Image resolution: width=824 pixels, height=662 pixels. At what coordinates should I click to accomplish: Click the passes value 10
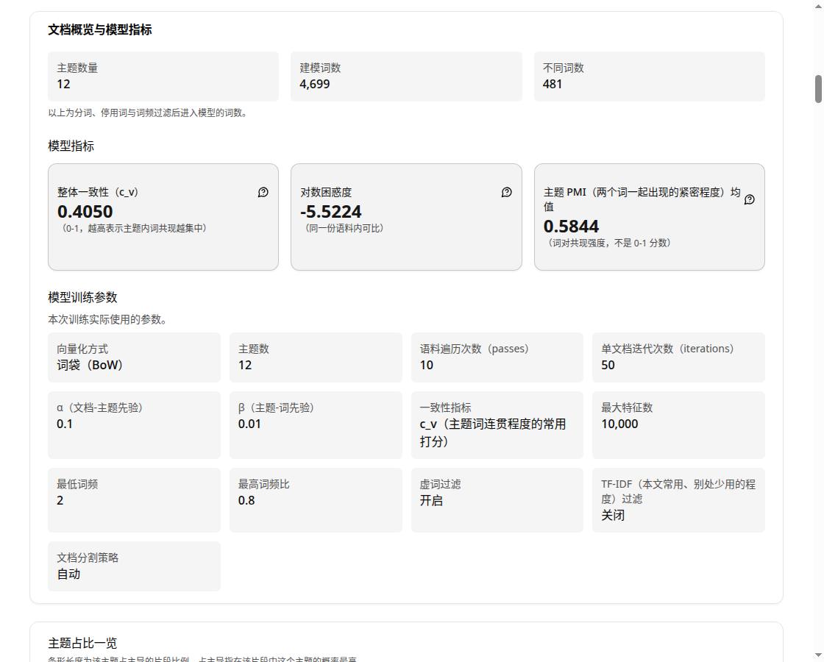[427, 365]
